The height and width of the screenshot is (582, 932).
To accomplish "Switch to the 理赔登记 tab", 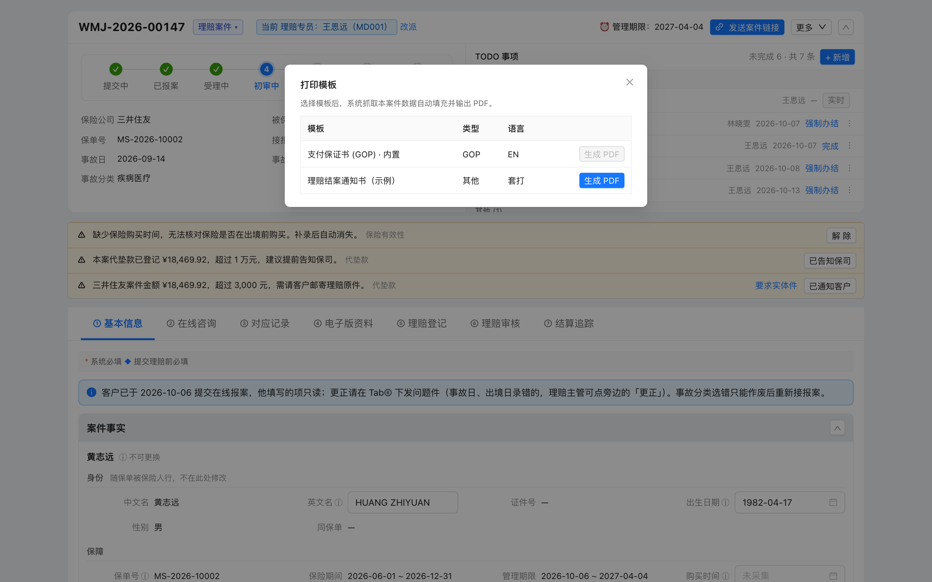I will 422,324.
